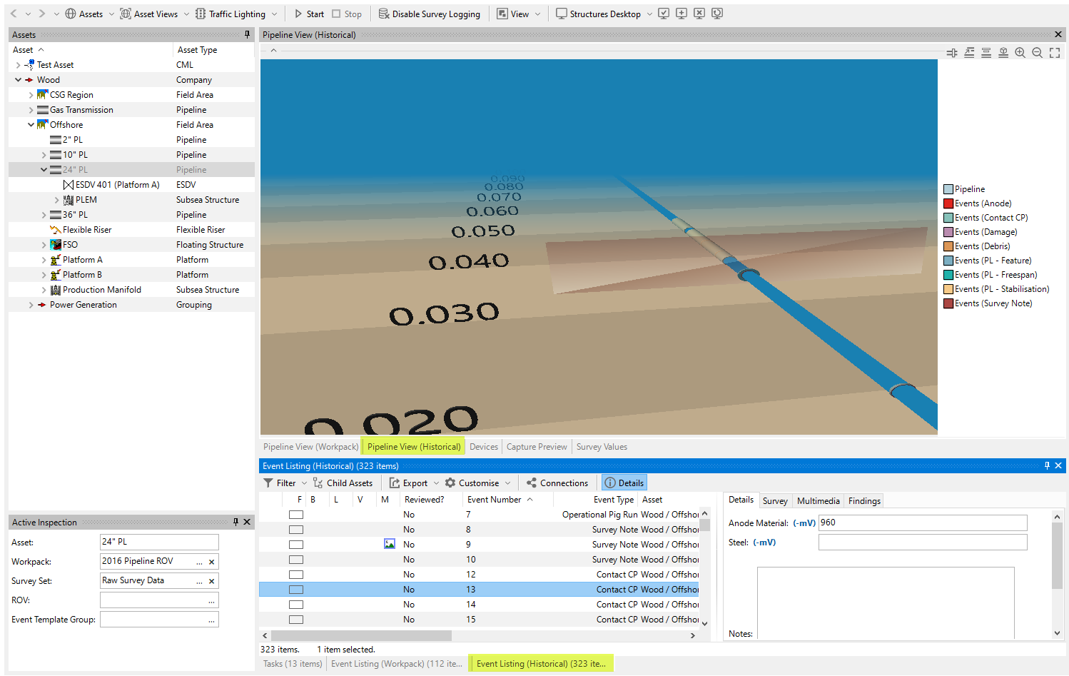Viewport: 1069px width, 676px height.
Task: Click the horizontal lines icon in Pipeline View toolbar
Action: [986, 53]
